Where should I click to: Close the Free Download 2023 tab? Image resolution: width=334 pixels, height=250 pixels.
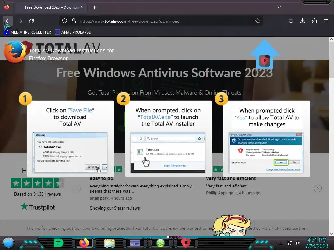[x=82, y=7]
